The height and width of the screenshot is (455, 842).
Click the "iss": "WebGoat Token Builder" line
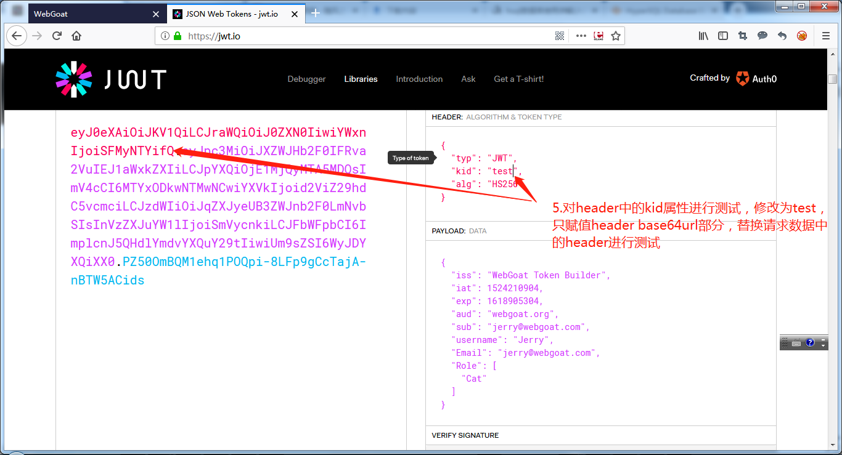[x=531, y=275]
